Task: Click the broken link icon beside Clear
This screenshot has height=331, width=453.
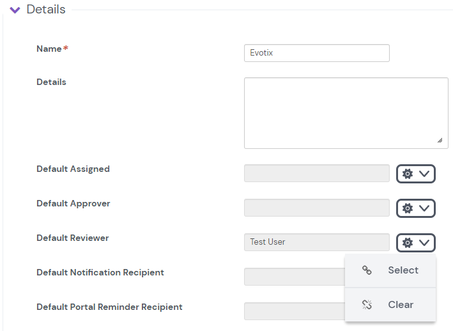Action: (x=367, y=305)
